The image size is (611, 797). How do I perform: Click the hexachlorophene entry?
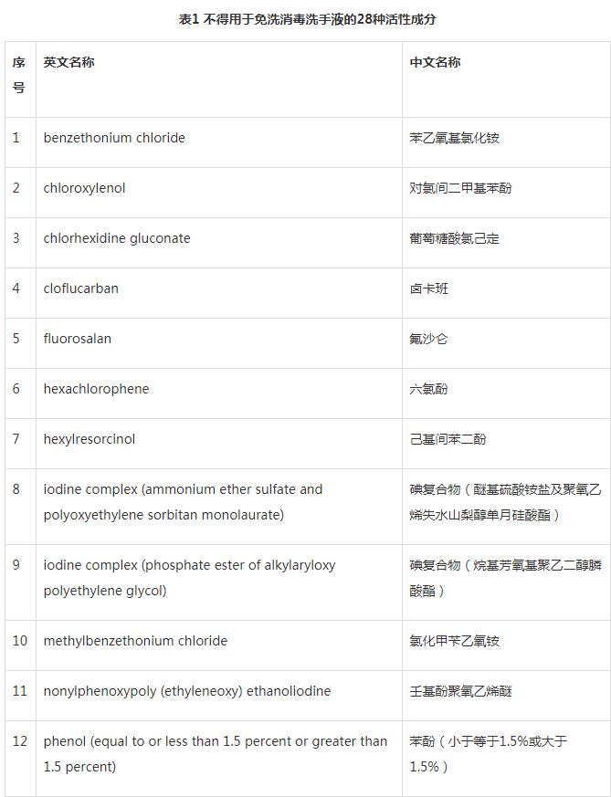pos(96,389)
